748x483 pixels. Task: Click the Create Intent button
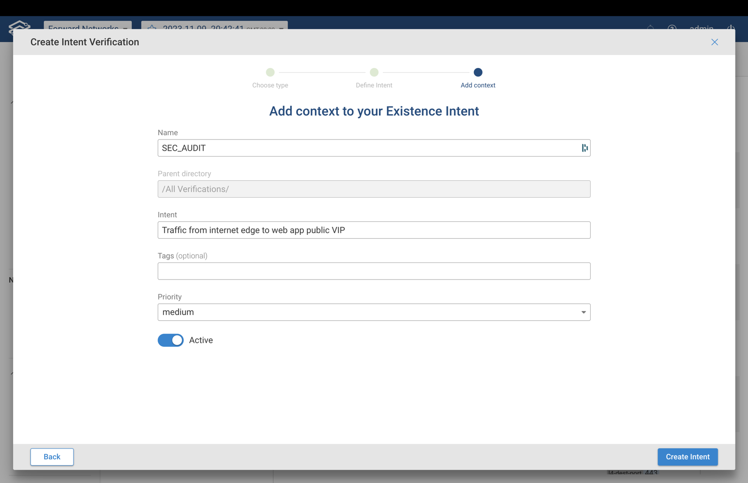pyautogui.click(x=688, y=457)
